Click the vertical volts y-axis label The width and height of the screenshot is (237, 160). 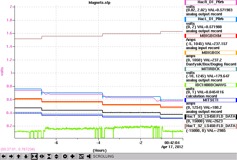2,71
